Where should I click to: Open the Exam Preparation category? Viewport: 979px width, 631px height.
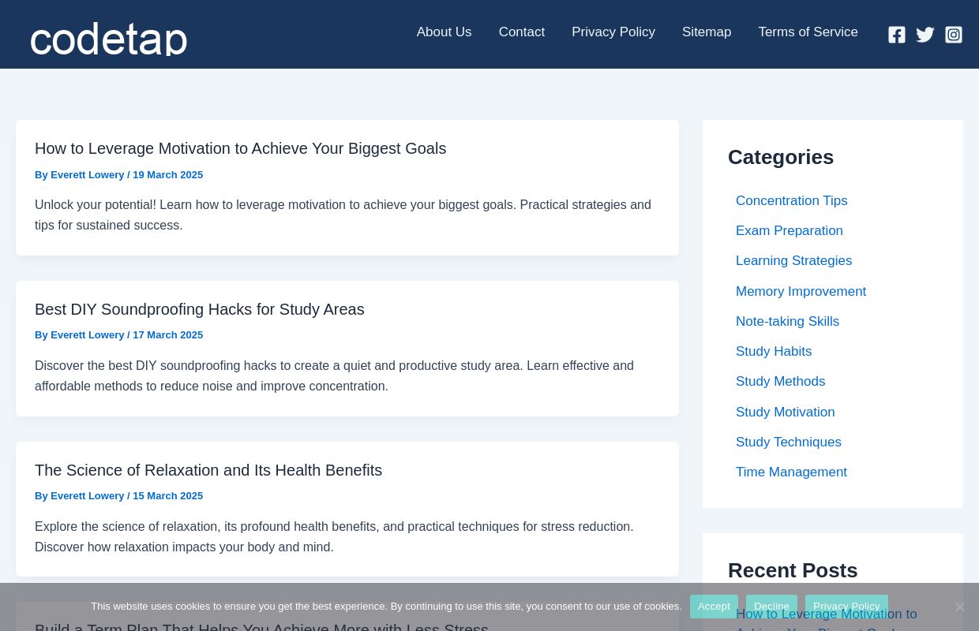(790, 231)
